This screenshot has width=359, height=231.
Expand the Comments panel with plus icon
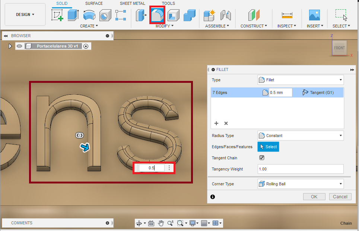107,223
